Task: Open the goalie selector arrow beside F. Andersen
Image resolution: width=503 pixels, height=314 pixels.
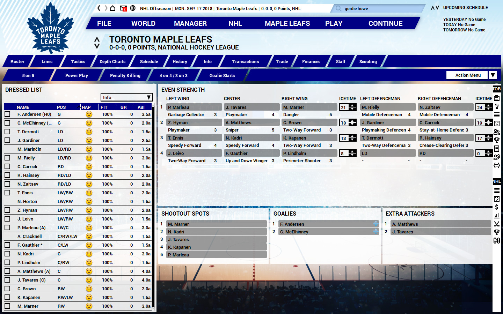Action: 375,224
